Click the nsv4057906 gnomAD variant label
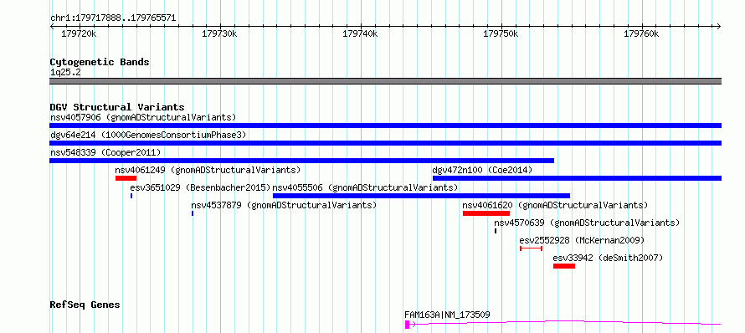745x333 pixels. (x=143, y=117)
